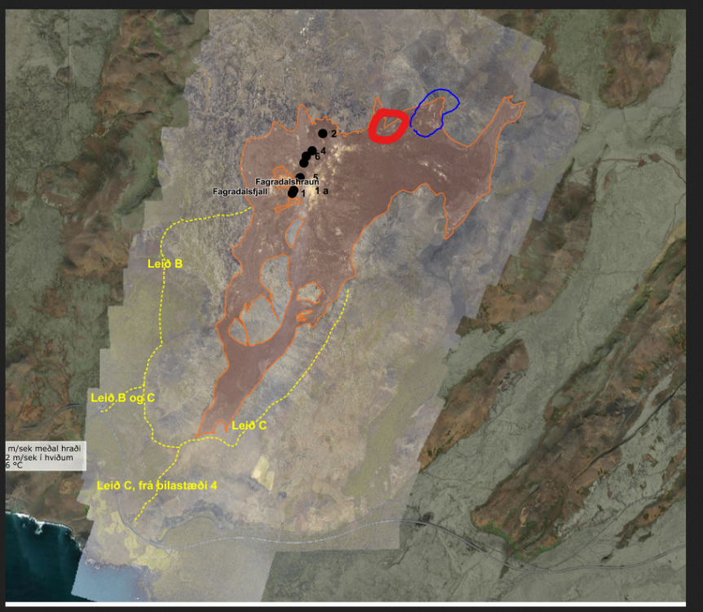This screenshot has height=612, width=703.
Task: Select the black marker labeled 1
Action: pos(293,192)
